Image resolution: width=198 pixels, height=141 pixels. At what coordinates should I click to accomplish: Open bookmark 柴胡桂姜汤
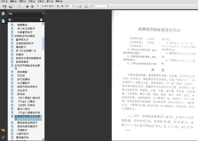tap(22, 62)
